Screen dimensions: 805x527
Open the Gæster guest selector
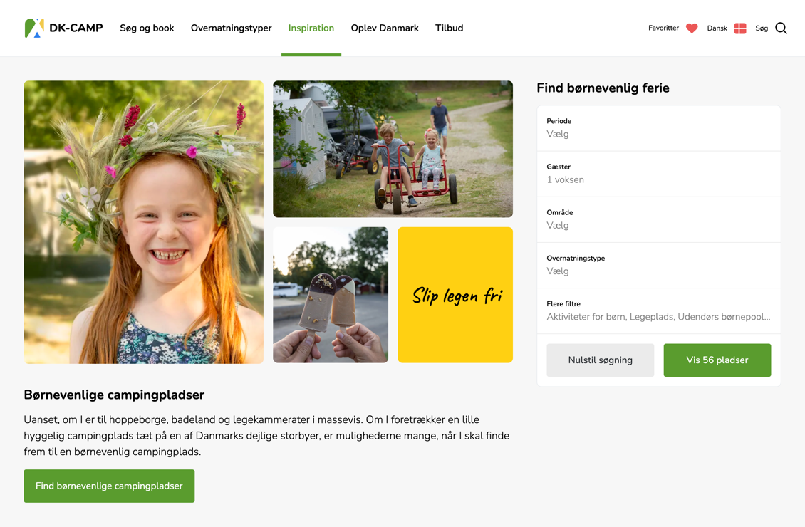click(659, 174)
